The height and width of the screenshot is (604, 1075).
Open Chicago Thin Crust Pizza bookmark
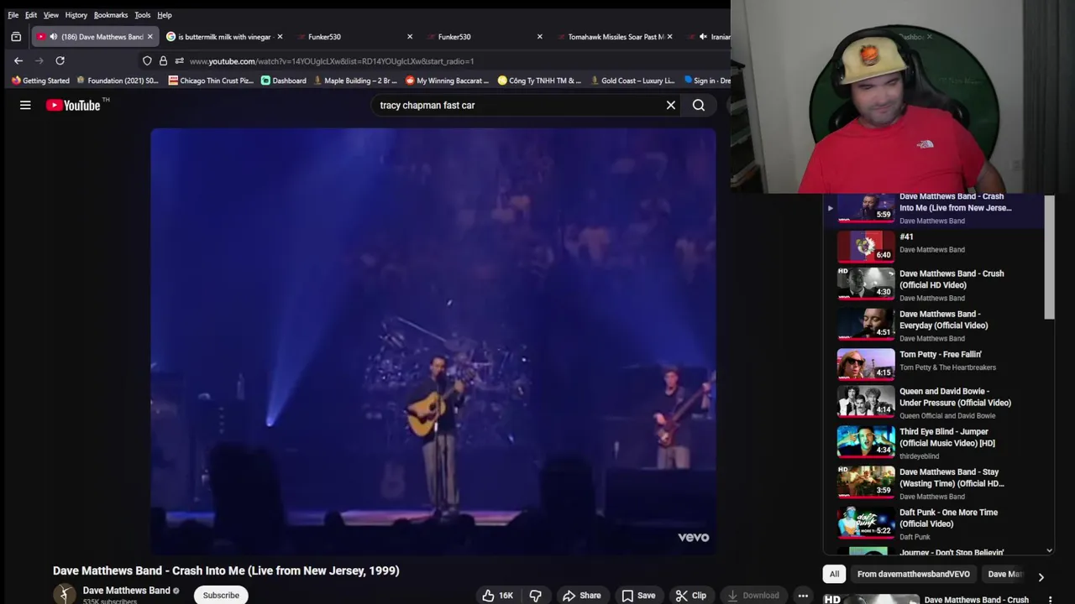211,81
